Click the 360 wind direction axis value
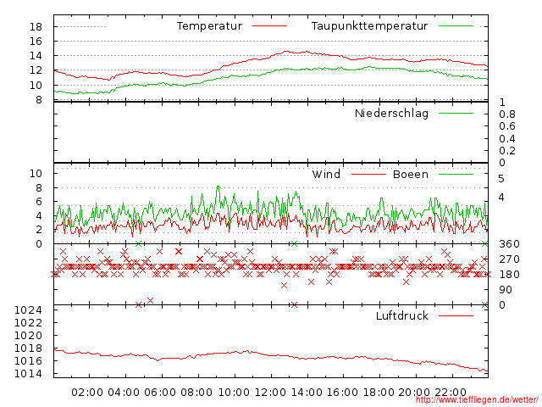The image size is (542, 407). point(509,244)
